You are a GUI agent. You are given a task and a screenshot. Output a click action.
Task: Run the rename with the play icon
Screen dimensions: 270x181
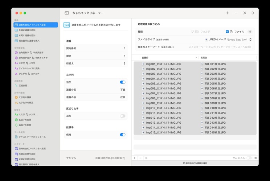pos(253,13)
